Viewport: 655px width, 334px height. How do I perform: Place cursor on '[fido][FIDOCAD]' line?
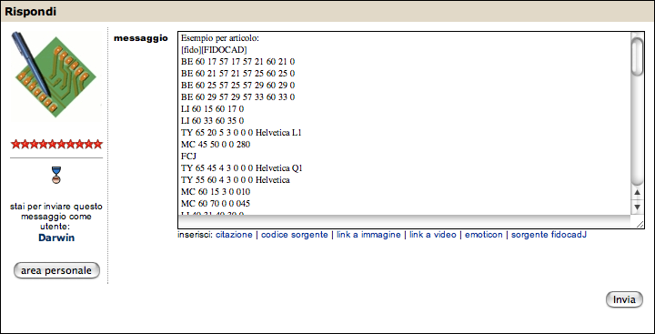point(214,50)
